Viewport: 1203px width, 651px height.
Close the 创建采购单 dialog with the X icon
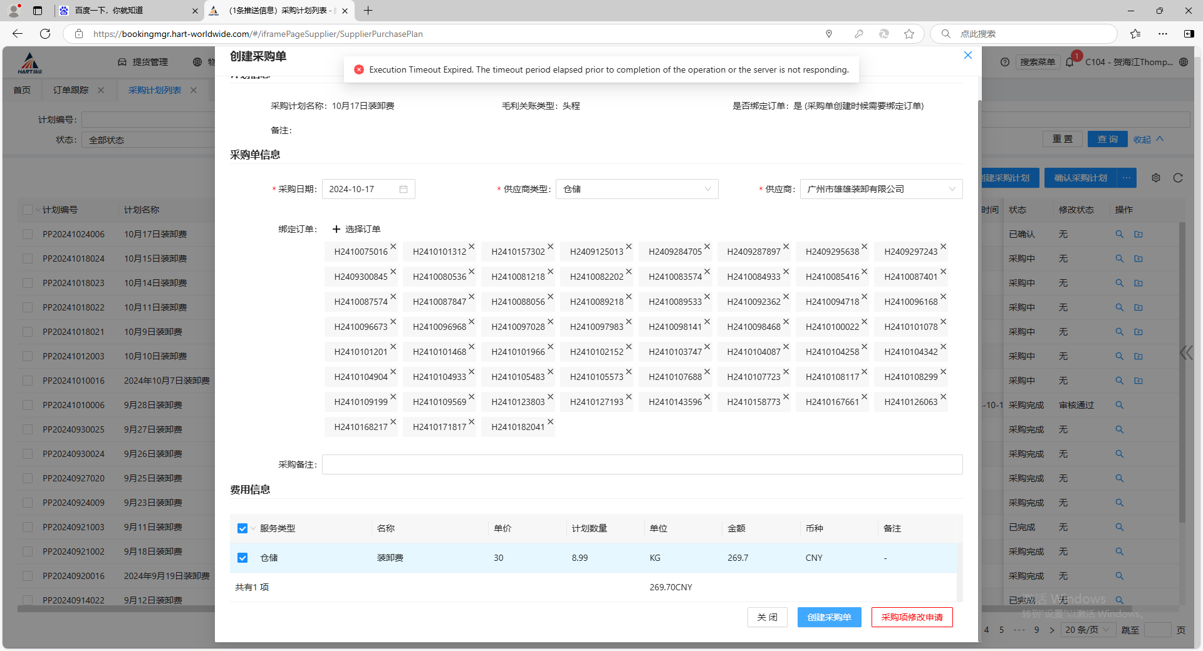pyautogui.click(x=967, y=55)
